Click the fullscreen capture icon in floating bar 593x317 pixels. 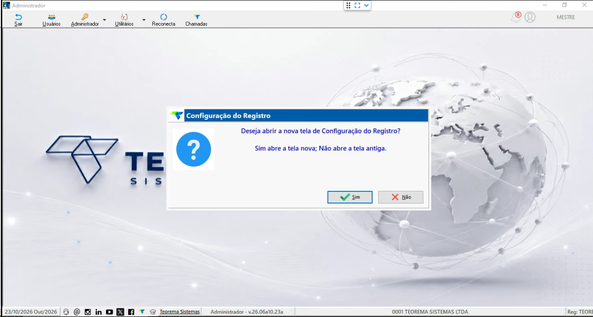pos(357,5)
